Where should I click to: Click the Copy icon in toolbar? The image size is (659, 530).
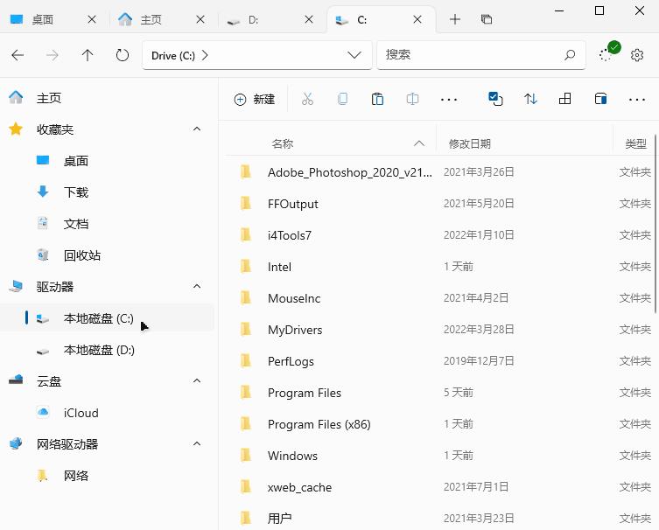tap(342, 100)
